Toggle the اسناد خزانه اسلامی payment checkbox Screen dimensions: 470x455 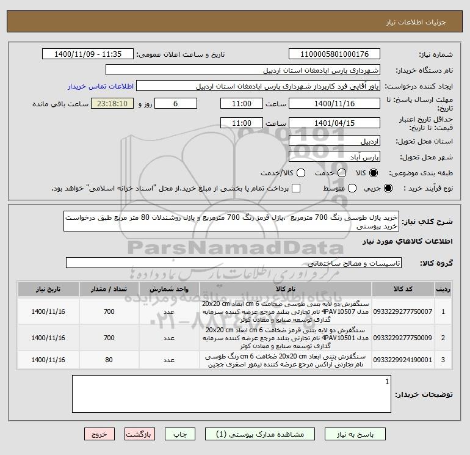click(x=296, y=188)
